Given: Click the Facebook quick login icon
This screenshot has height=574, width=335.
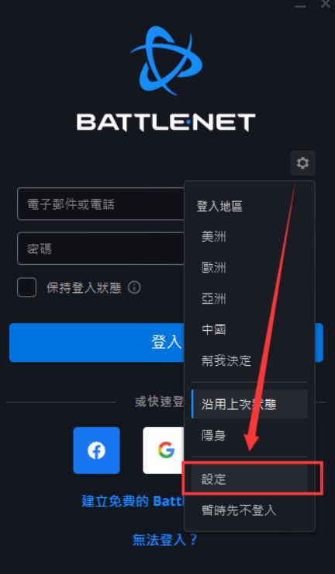Looking at the screenshot, I should (x=96, y=451).
